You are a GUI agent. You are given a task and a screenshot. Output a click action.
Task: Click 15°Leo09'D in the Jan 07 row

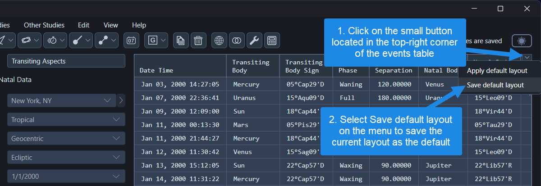(494, 98)
